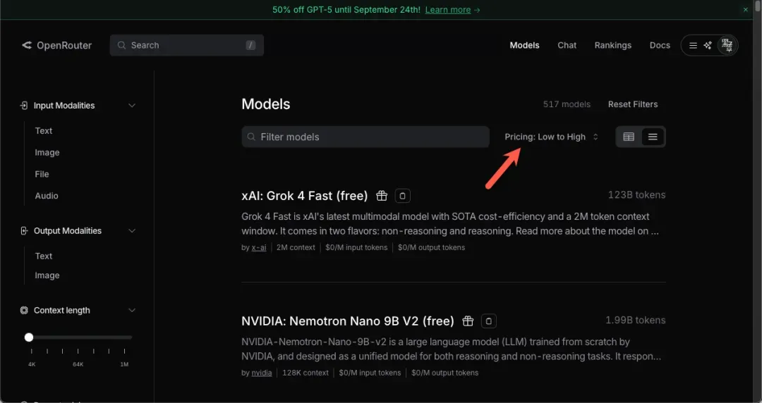This screenshot has width=762, height=403.
Task: Click gift icon beside Grok 4 Fast
Action: (382, 196)
